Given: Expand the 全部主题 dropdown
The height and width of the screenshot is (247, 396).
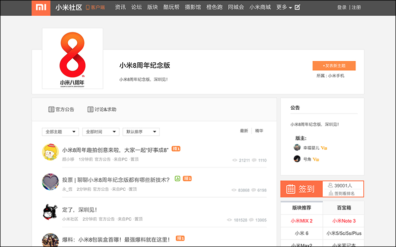Looking at the screenshot, I should pyautogui.click(x=60, y=132).
